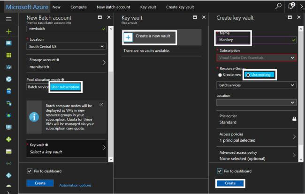The width and height of the screenshot is (305, 194).
Task: Expand Access policies 1 principal selected
Action: 256,137
